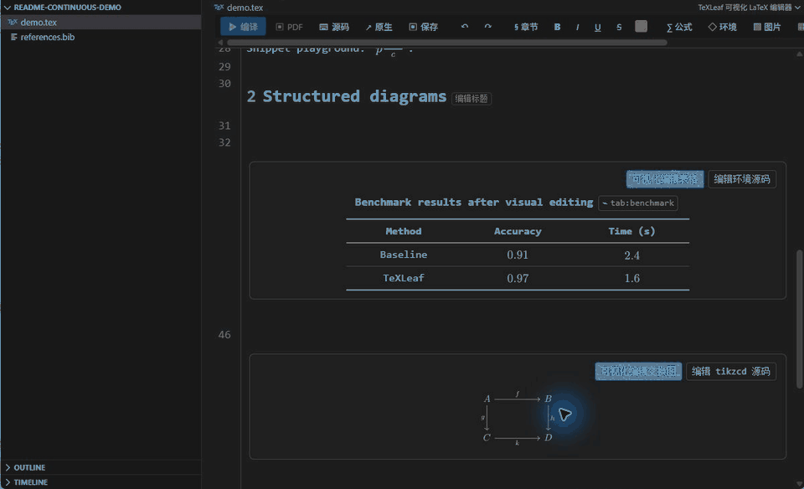The width and height of the screenshot is (804, 489).
Task: Click 编辑环境源码 button
Action: click(x=742, y=179)
